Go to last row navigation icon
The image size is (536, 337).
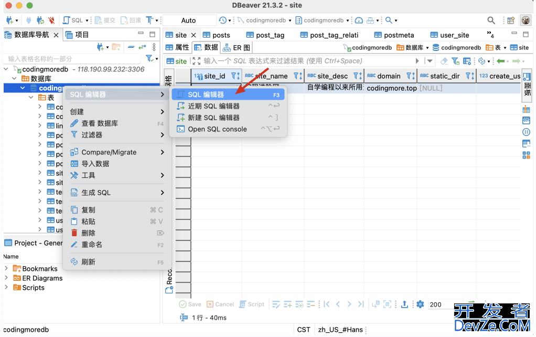[361, 304]
